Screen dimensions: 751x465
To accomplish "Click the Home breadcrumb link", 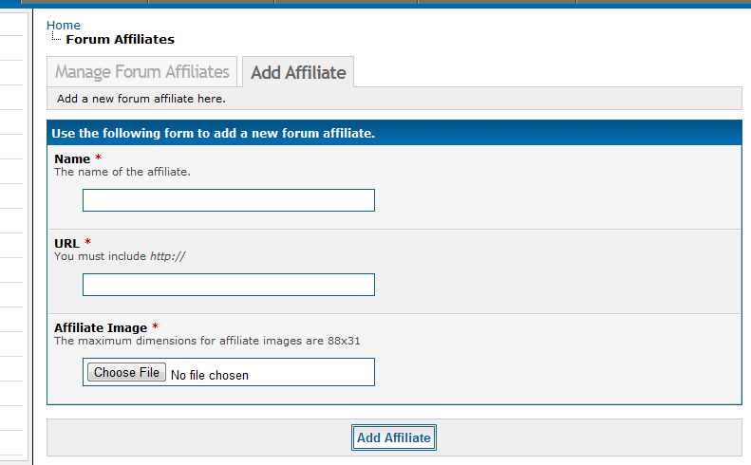I will click(64, 25).
